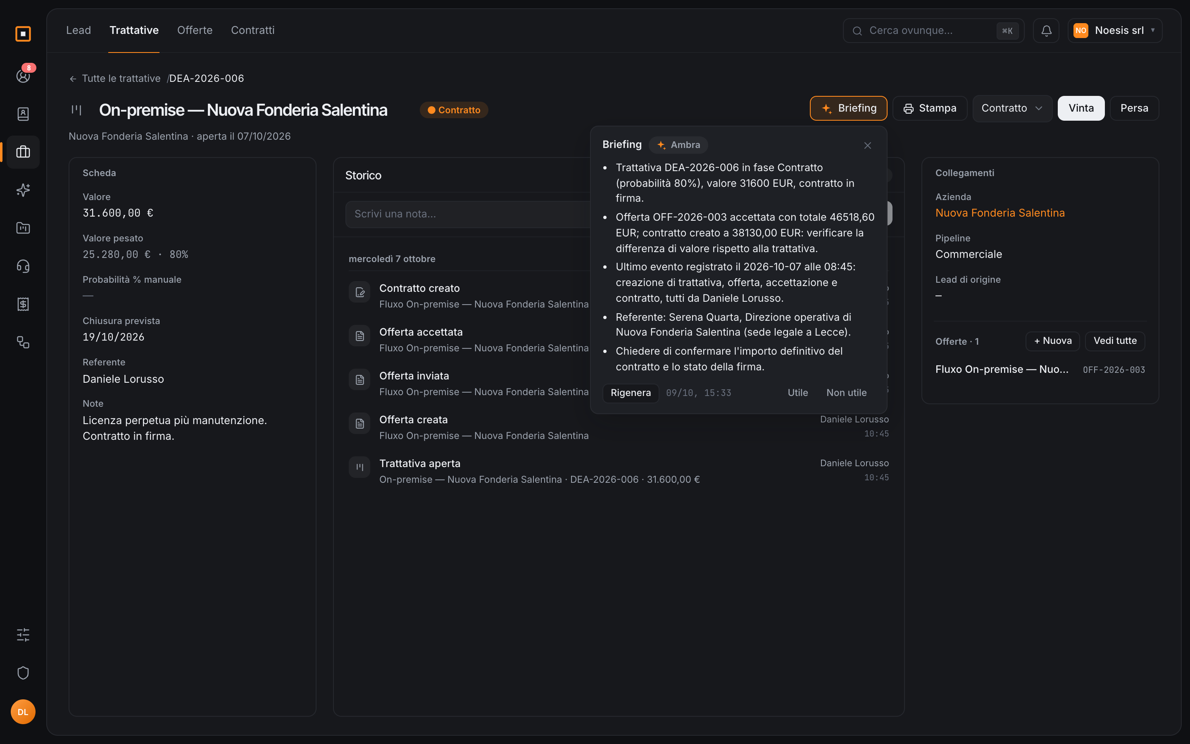Click the Contratto creato event icon

click(359, 292)
